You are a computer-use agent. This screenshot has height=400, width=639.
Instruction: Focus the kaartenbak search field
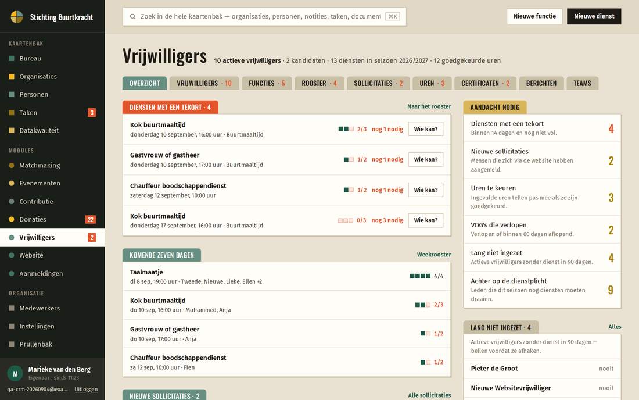(264, 17)
